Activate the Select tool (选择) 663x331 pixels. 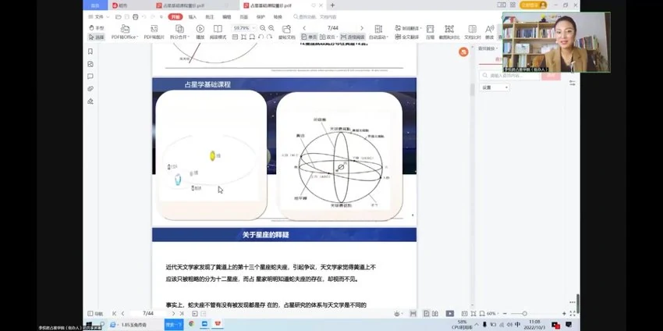tap(97, 37)
